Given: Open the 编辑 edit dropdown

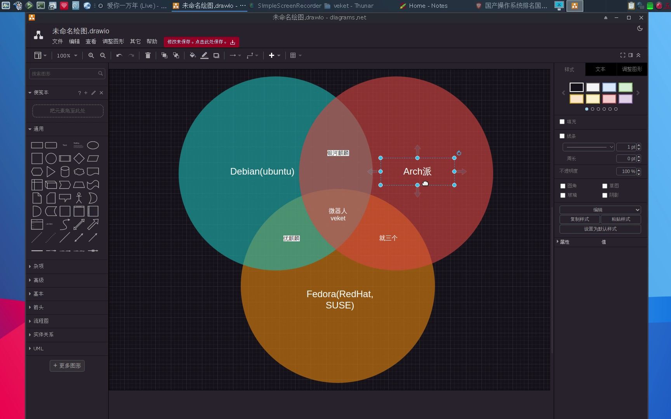Looking at the screenshot, I should click(600, 210).
